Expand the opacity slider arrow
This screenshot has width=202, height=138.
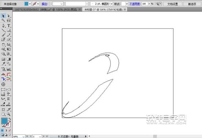pyautogui.click(x=149, y=4)
